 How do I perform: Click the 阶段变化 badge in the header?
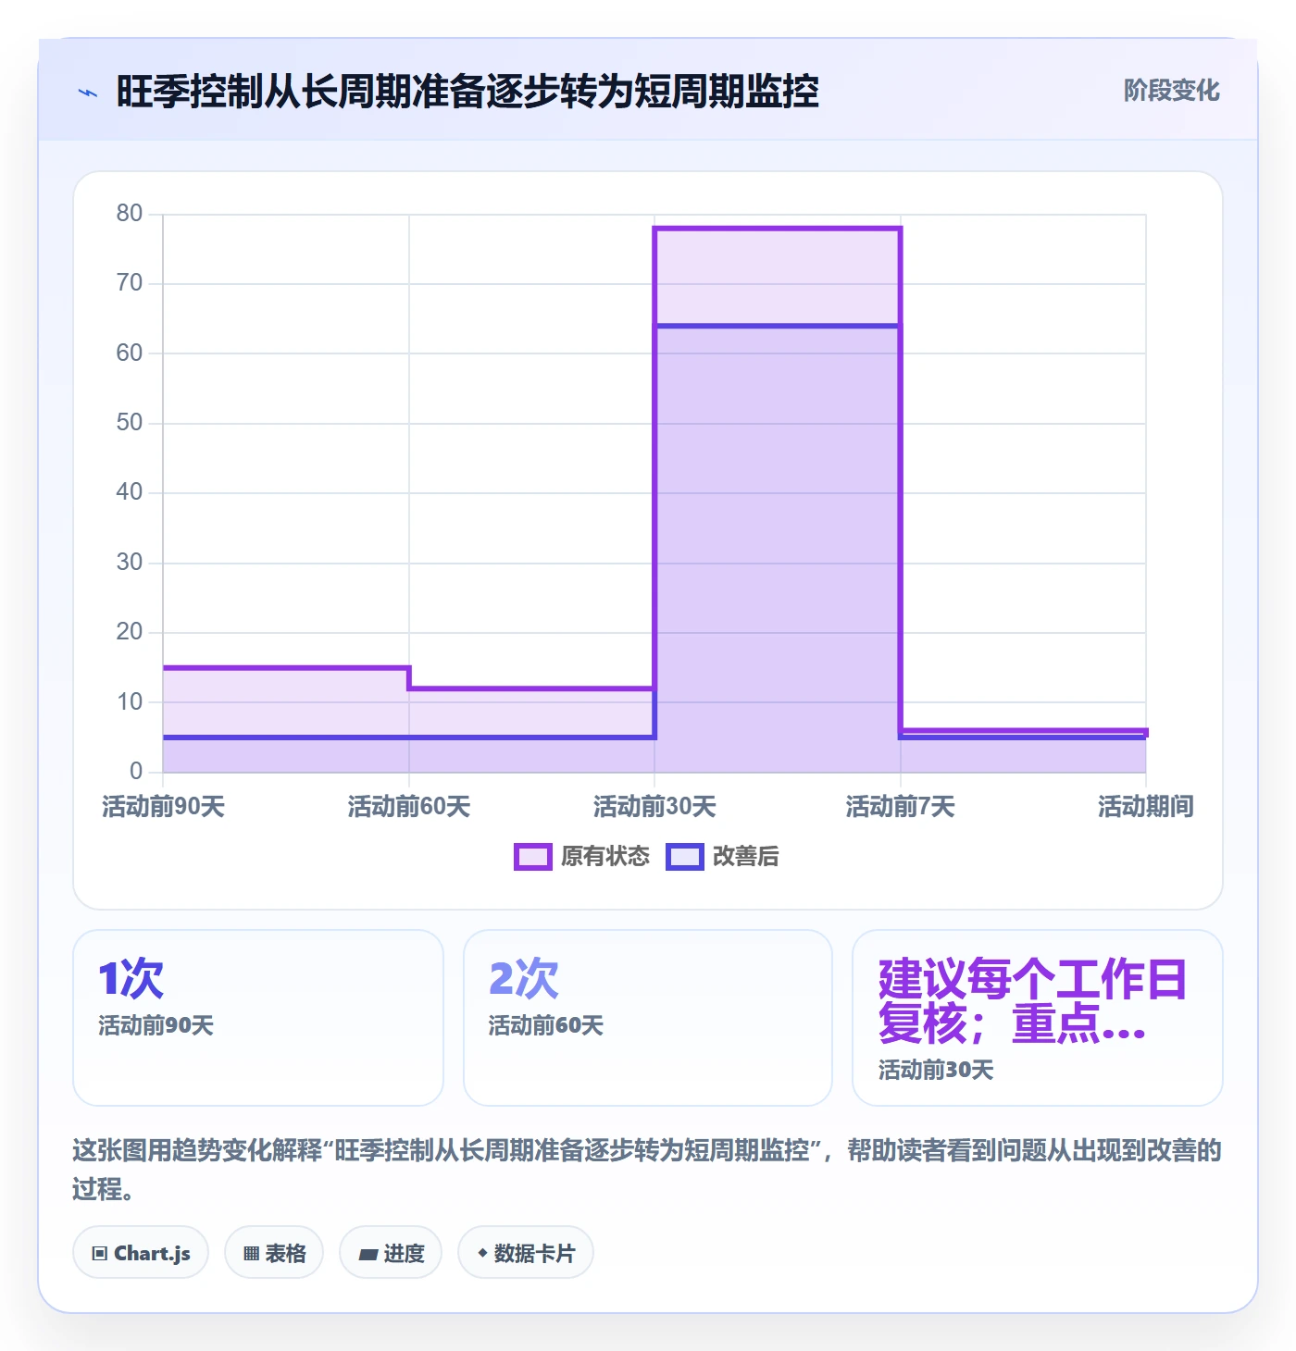(1171, 91)
